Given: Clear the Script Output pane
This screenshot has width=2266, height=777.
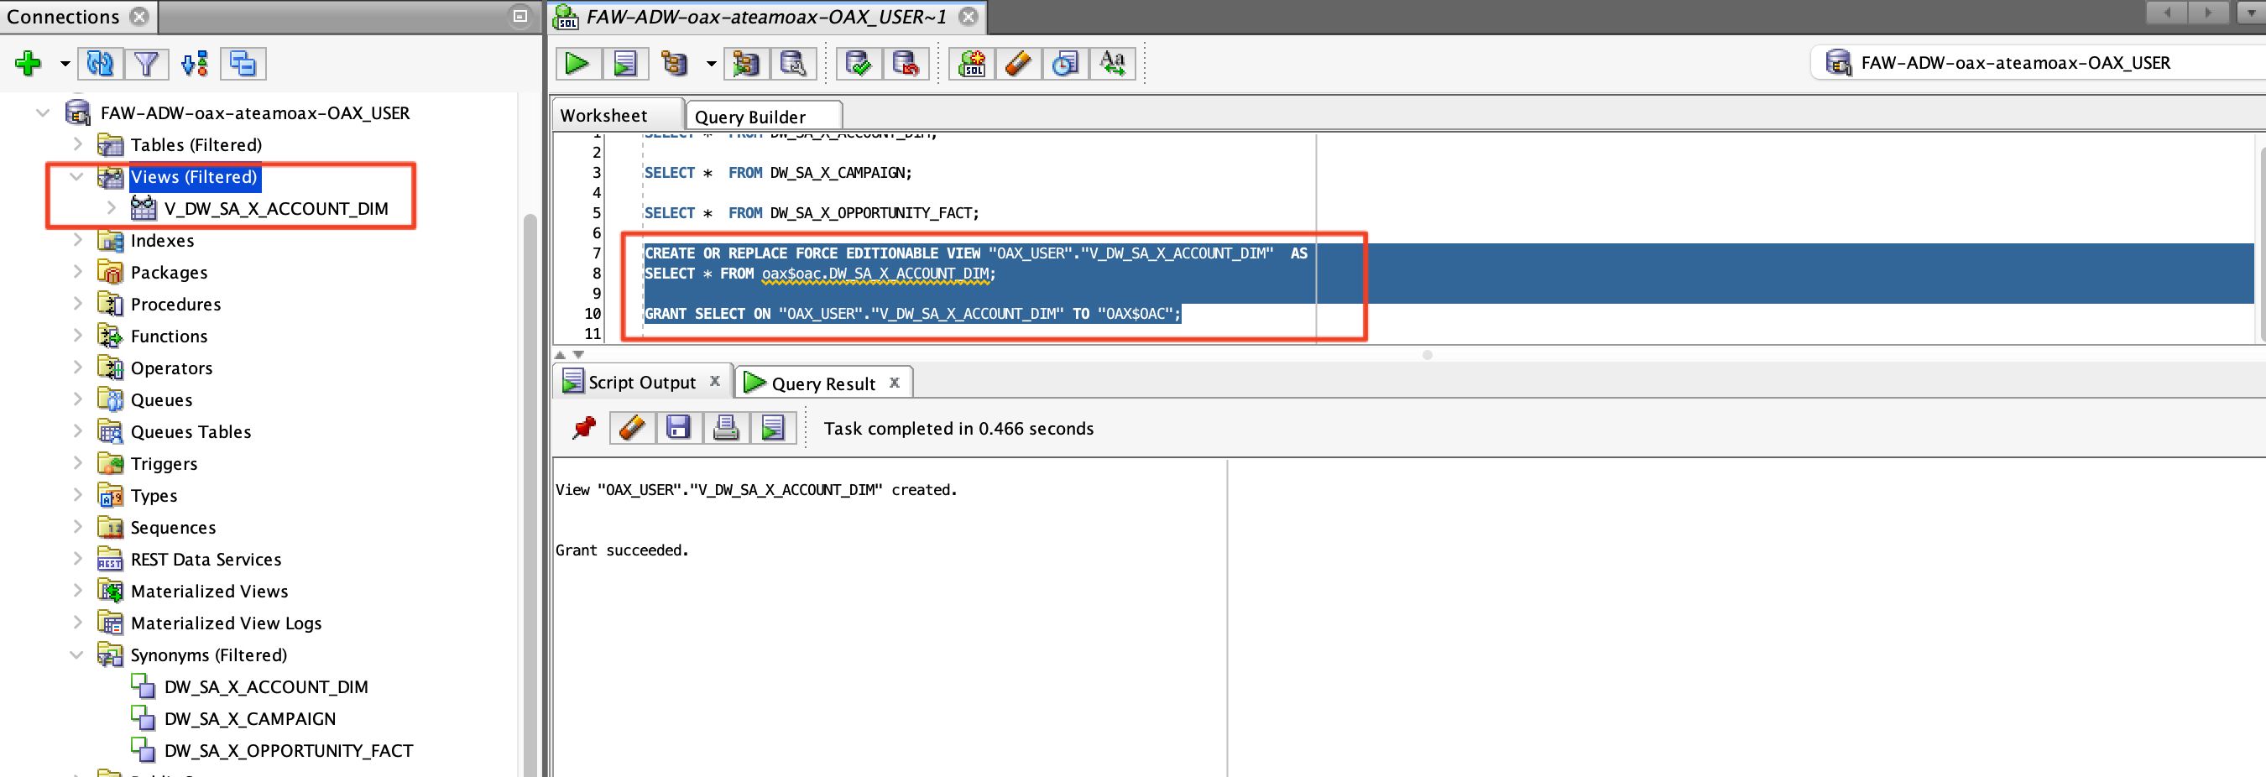Looking at the screenshot, I should click(x=632, y=428).
